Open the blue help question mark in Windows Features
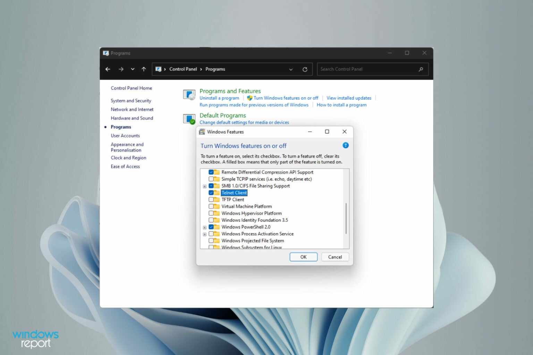533x355 pixels. point(345,145)
